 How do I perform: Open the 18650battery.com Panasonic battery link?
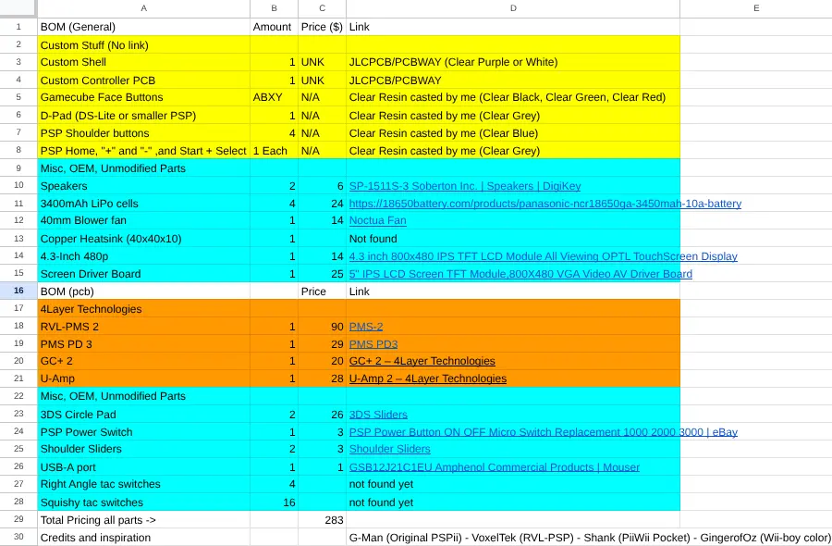tap(545, 204)
